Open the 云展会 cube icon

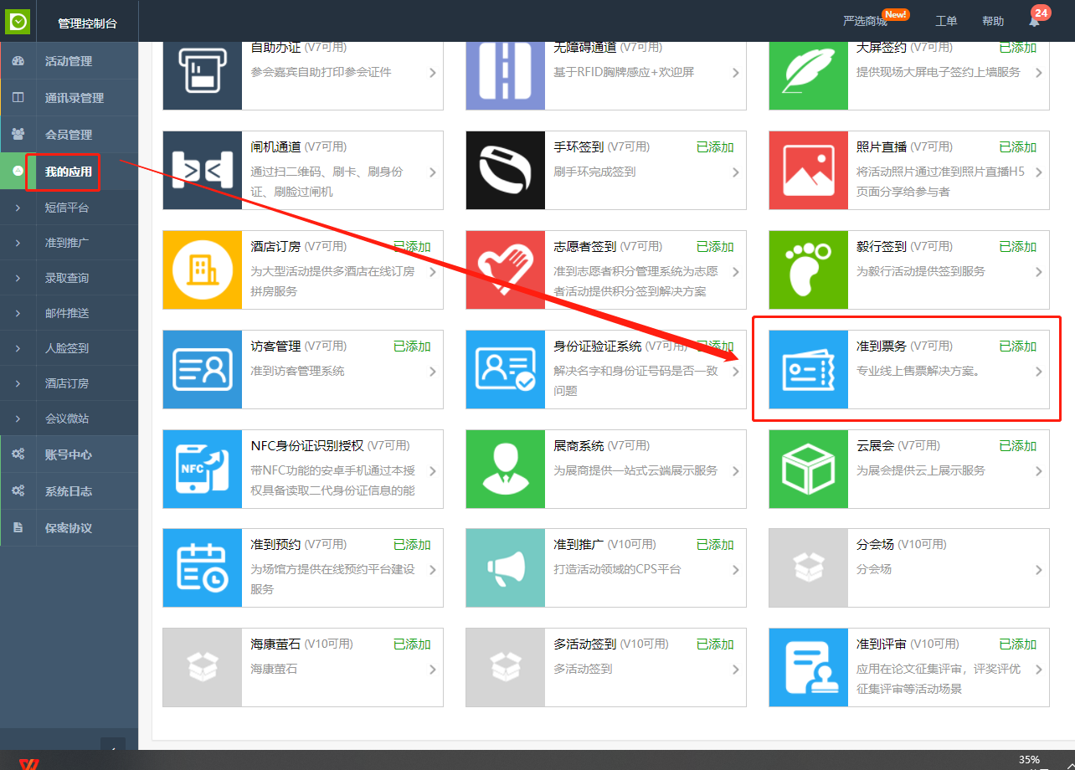(x=809, y=469)
